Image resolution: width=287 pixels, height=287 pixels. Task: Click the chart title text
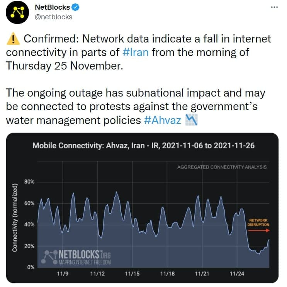click(x=143, y=146)
